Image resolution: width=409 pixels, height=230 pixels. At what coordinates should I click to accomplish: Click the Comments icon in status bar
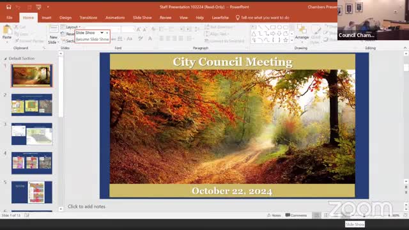(x=296, y=215)
